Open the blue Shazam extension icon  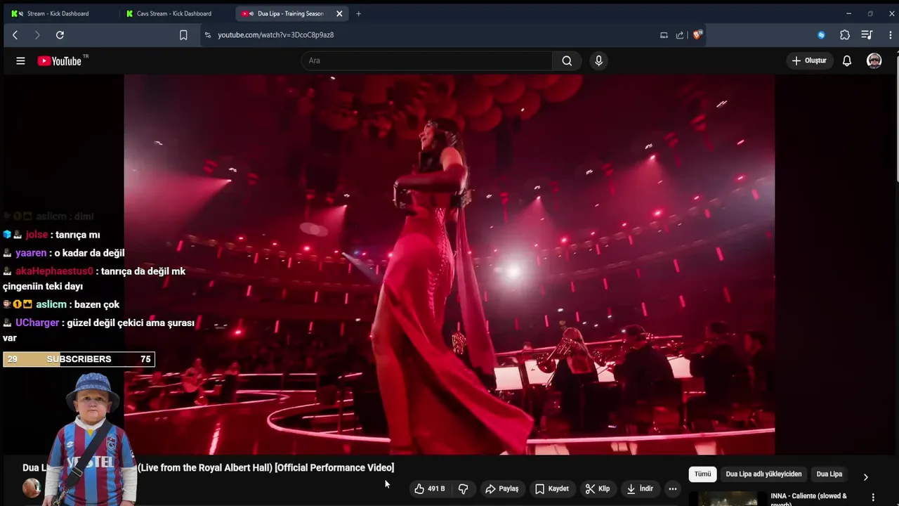(x=821, y=34)
